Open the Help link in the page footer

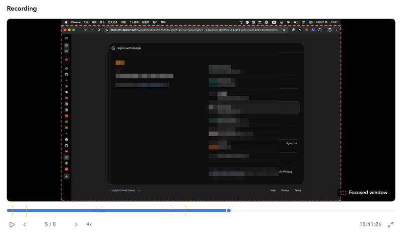[273, 191]
